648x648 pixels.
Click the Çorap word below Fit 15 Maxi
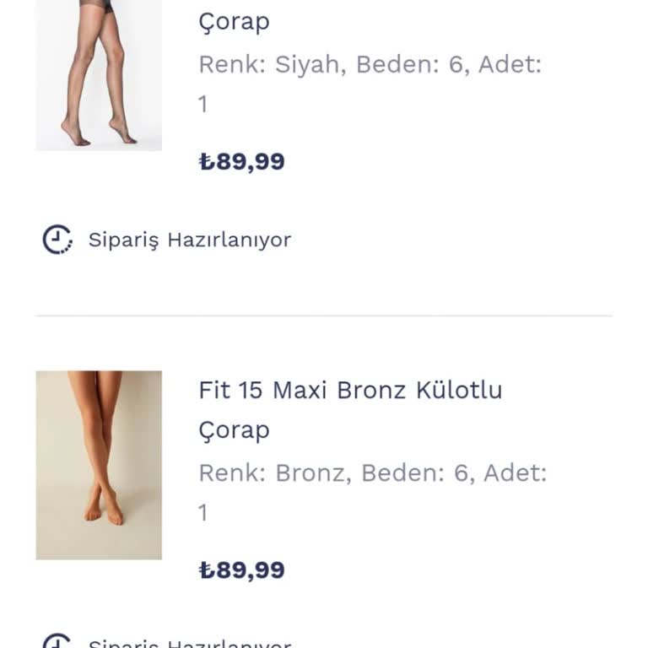234,430
